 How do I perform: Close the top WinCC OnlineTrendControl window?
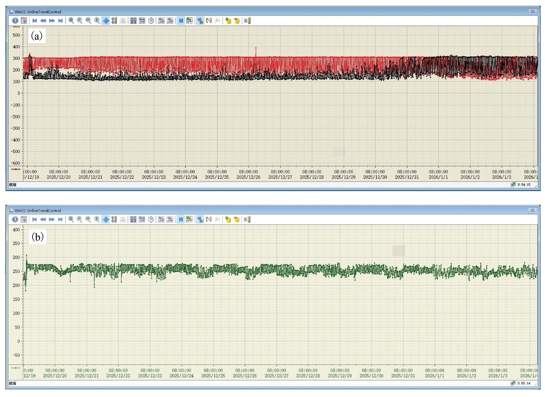533,11
